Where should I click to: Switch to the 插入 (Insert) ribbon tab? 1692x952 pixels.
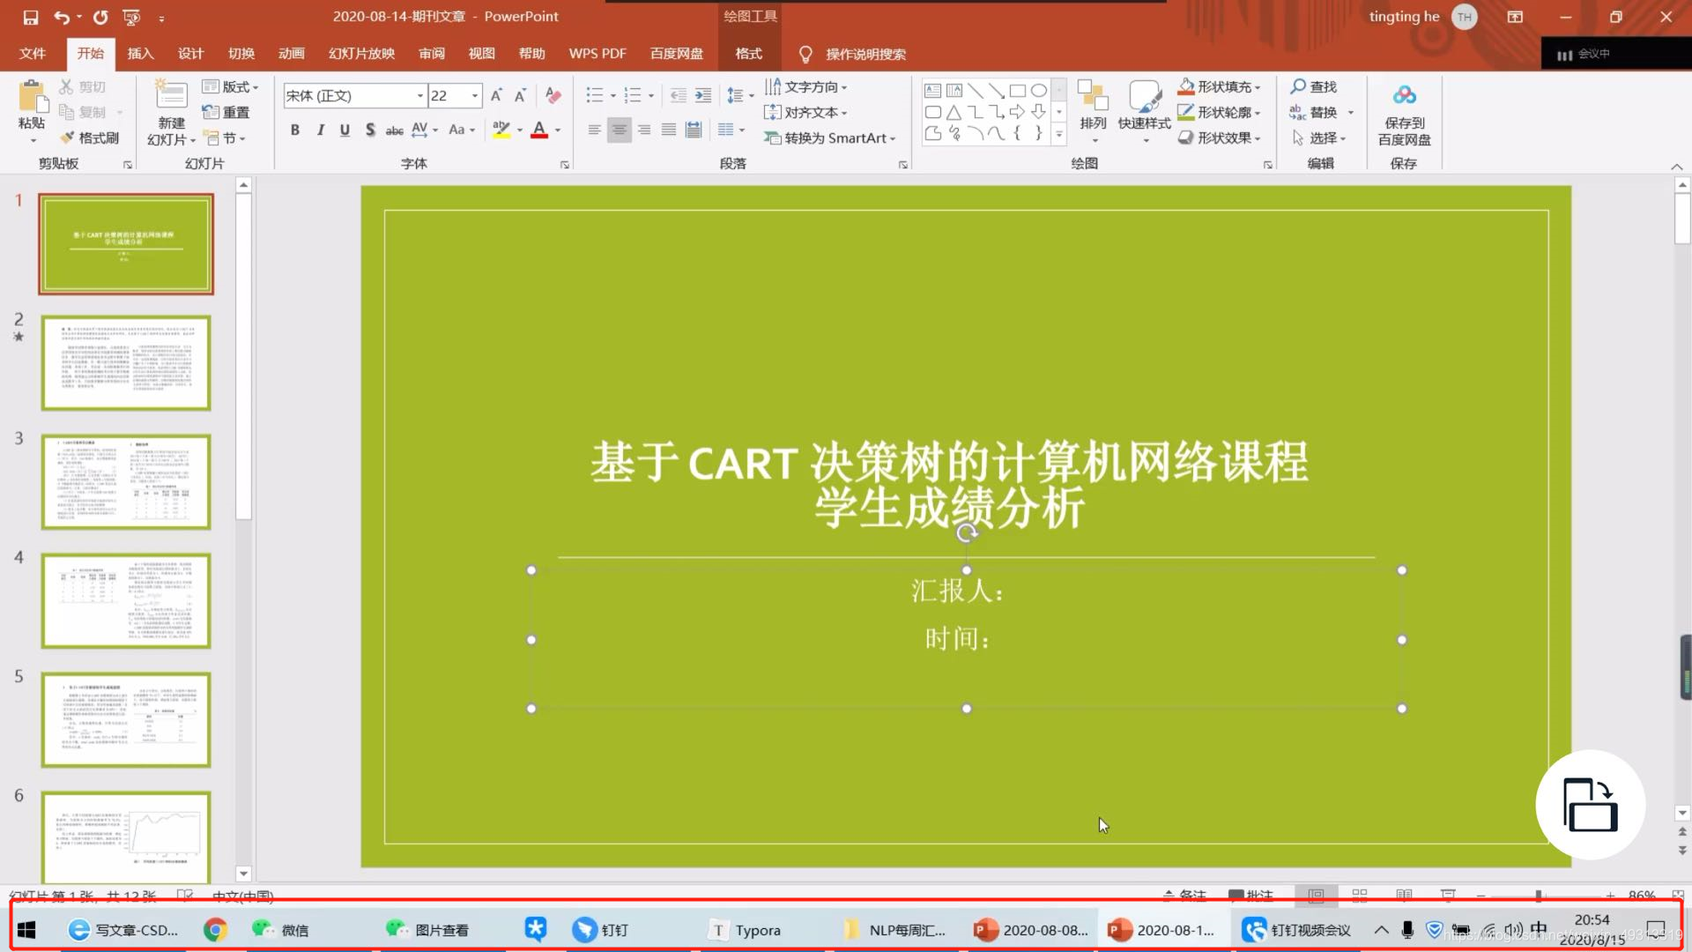[140, 54]
